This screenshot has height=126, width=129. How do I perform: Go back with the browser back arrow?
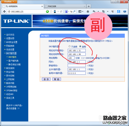pos(4,12)
